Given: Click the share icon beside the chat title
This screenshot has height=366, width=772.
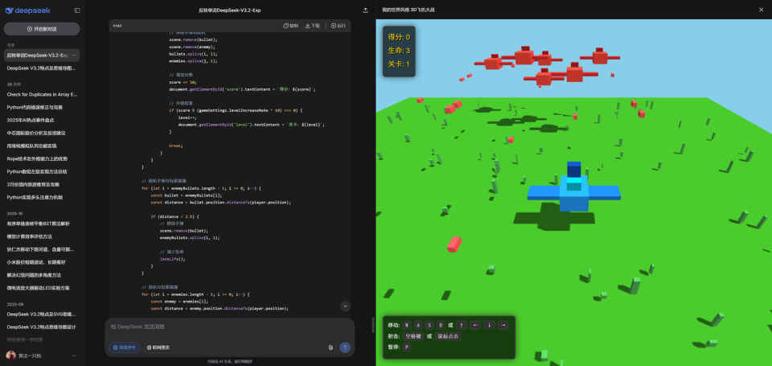Looking at the screenshot, I should (x=365, y=10).
